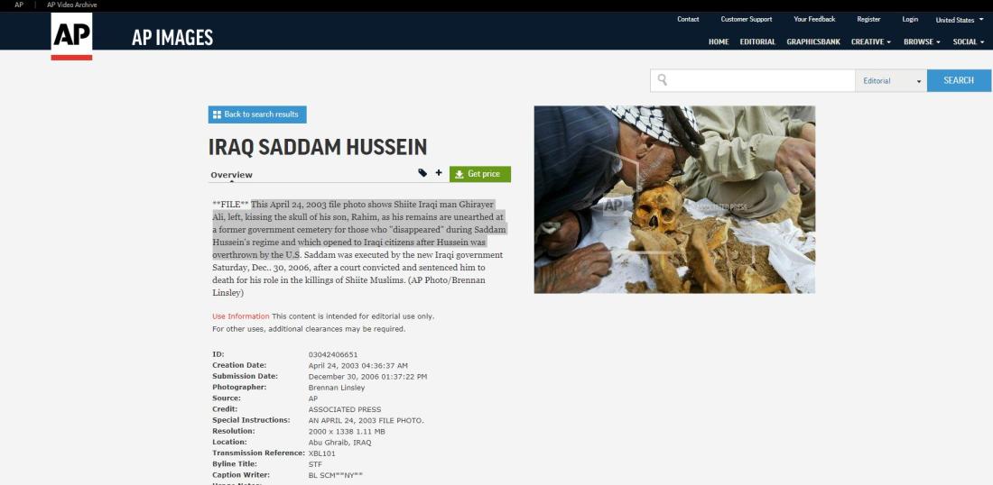
Task: Select the Overview tab
Action: pos(231,175)
